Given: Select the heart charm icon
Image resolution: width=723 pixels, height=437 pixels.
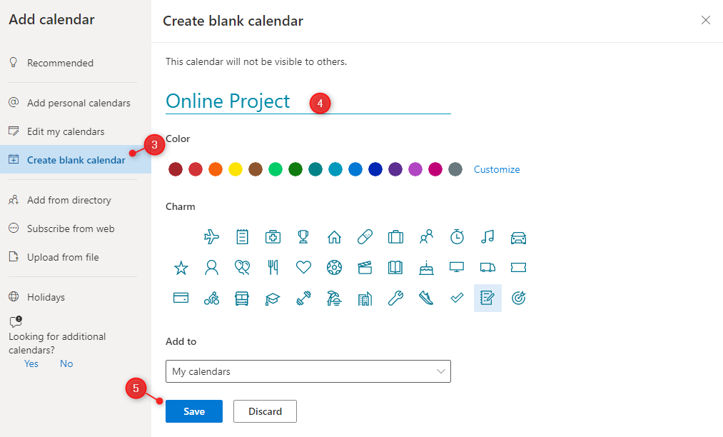Looking at the screenshot, I should (x=303, y=268).
